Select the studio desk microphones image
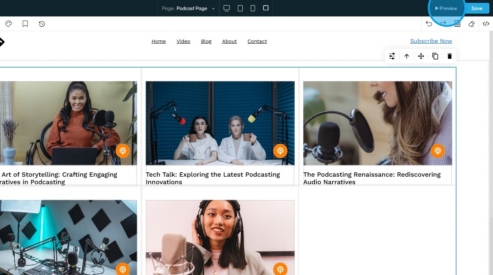This screenshot has height=275, width=493. point(68,237)
